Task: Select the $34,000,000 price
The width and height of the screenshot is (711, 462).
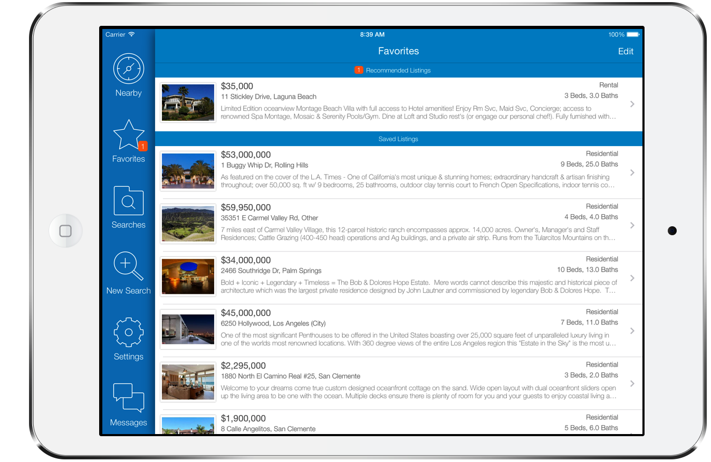Action: click(x=246, y=260)
